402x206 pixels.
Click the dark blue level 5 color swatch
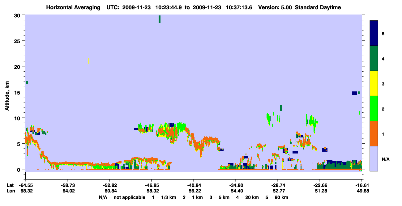coord(374,33)
